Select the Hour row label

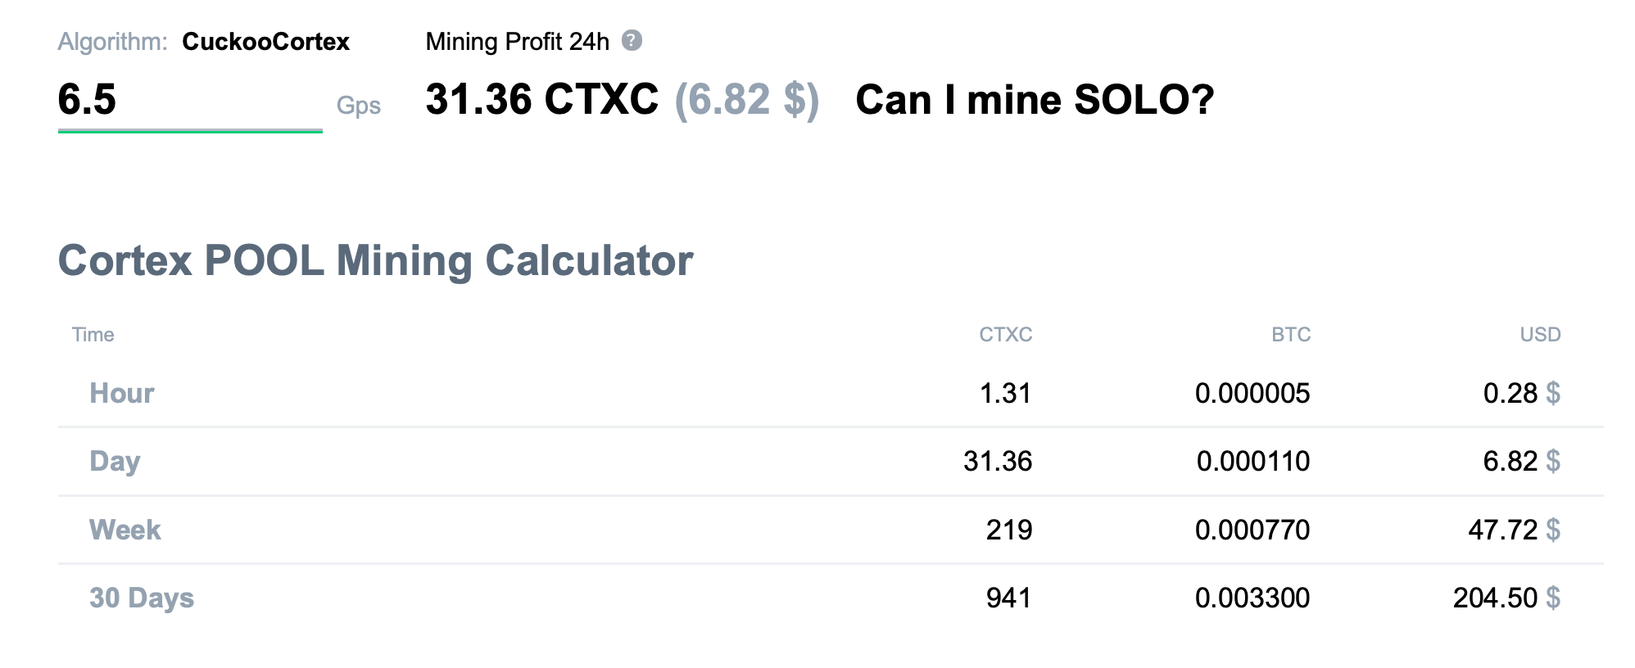[121, 393]
